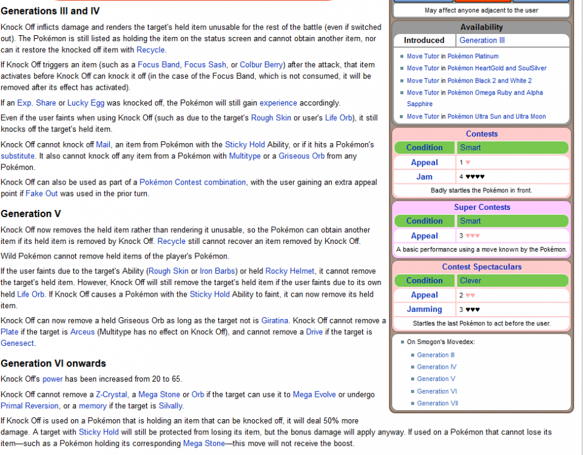Follow the Drive item link
583x455 pixels.
(314, 332)
